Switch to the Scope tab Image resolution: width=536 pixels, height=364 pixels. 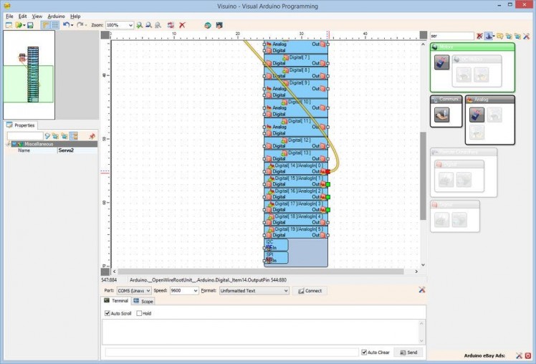pyautogui.click(x=143, y=301)
